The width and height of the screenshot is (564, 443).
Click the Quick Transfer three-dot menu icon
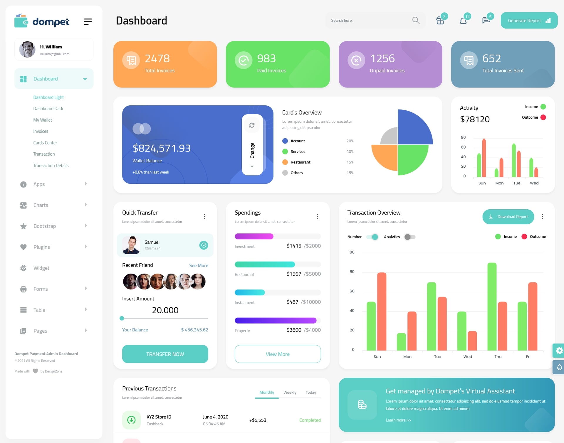coord(205,216)
